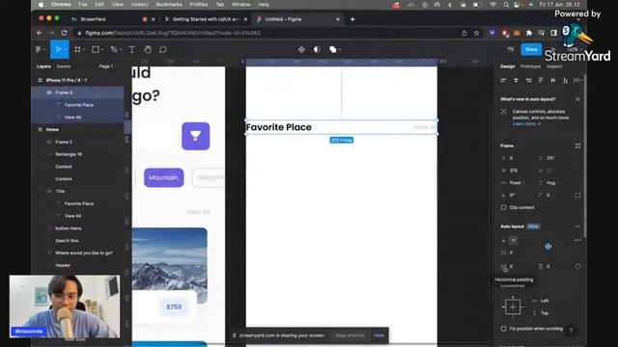Open the distribute spacing dropdown
Image resolution: width=618 pixels, height=347 pixels.
[x=577, y=80]
